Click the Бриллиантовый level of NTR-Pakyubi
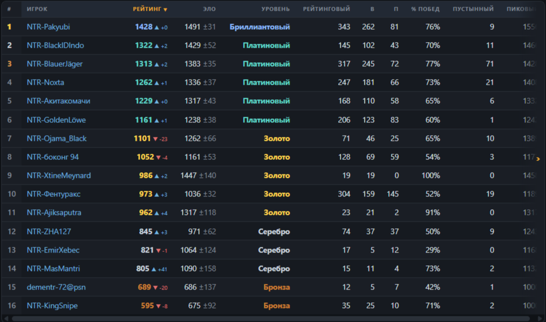Viewport: 546px width, 322px height. tap(260, 27)
